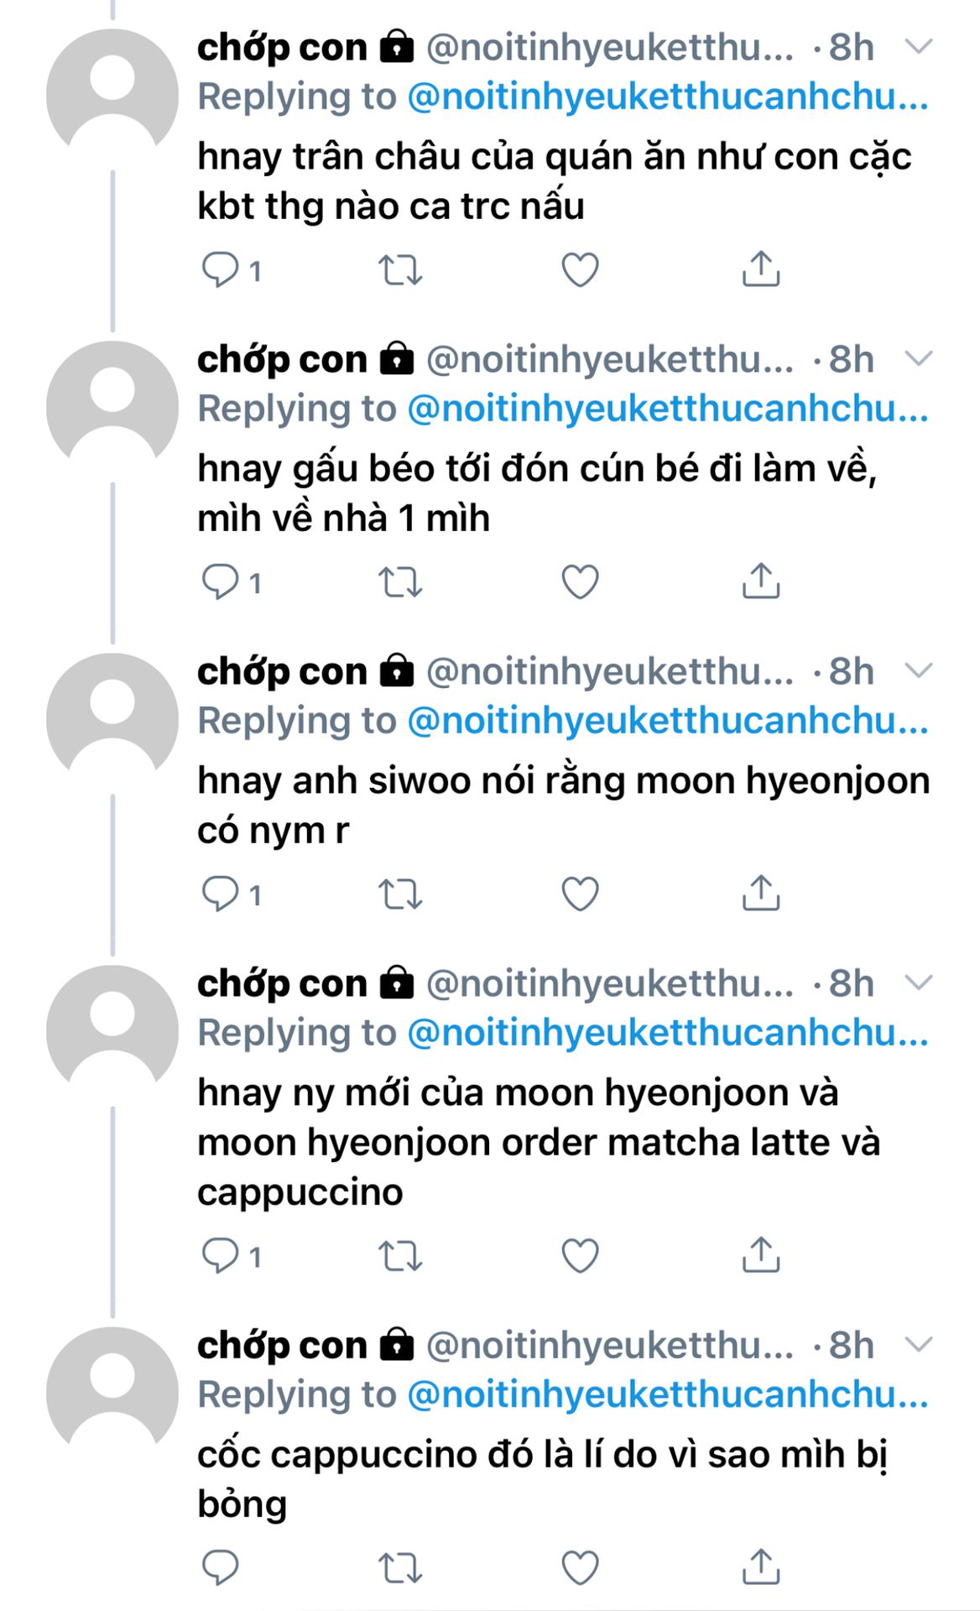The width and height of the screenshot is (980, 1611).
Task: Like the 'matcha latte và cappuccino' tweet
Action: point(580,1256)
